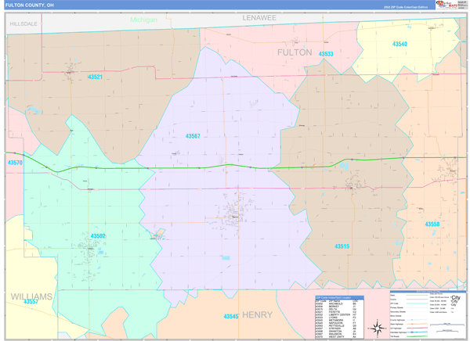The image size is (470, 341).
Task: Click the LENAWEE county name label
Action: (259, 17)
